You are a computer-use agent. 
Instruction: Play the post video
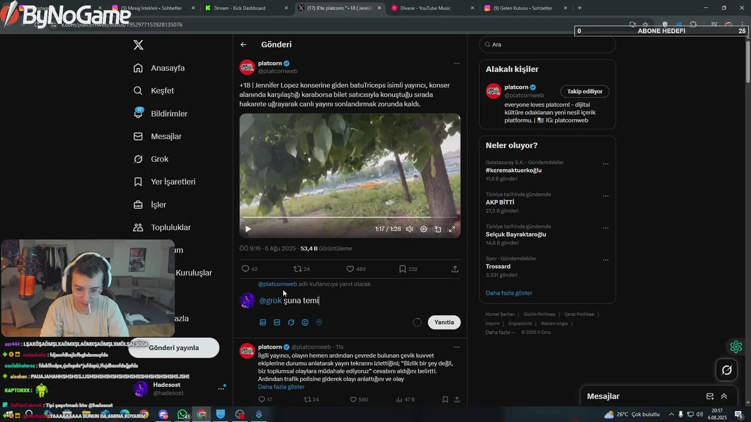[248, 229]
